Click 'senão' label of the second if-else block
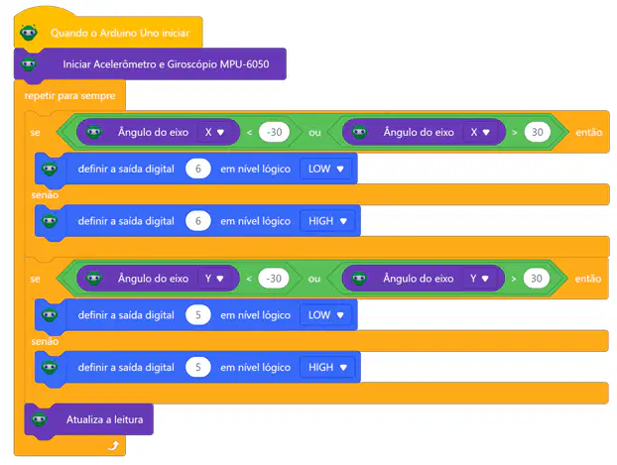 pyautogui.click(x=45, y=341)
